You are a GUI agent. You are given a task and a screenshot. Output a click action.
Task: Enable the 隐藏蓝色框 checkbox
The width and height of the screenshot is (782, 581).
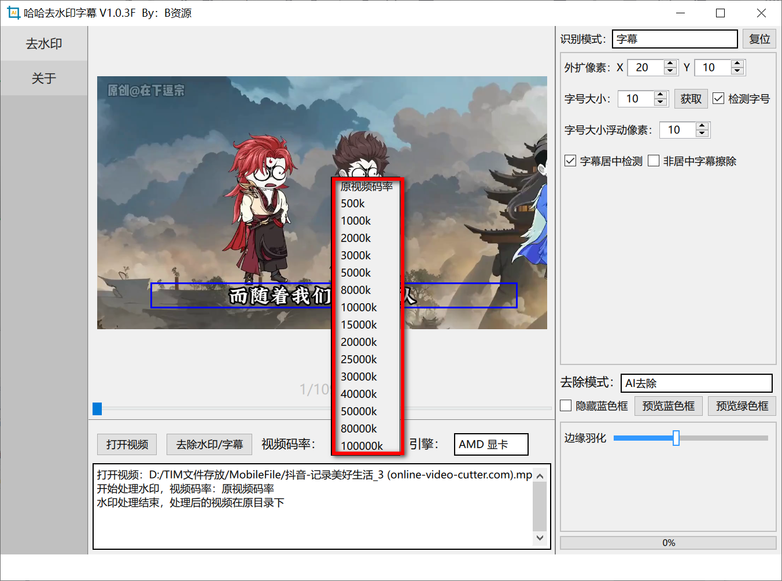point(566,405)
